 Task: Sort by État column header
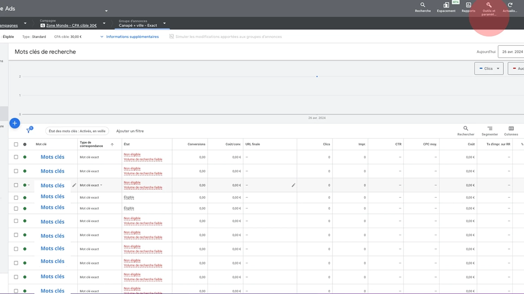click(127, 145)
